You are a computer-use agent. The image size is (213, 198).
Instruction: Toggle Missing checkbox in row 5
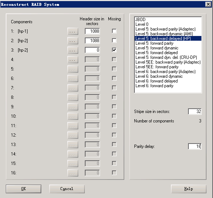coord(114,69)
